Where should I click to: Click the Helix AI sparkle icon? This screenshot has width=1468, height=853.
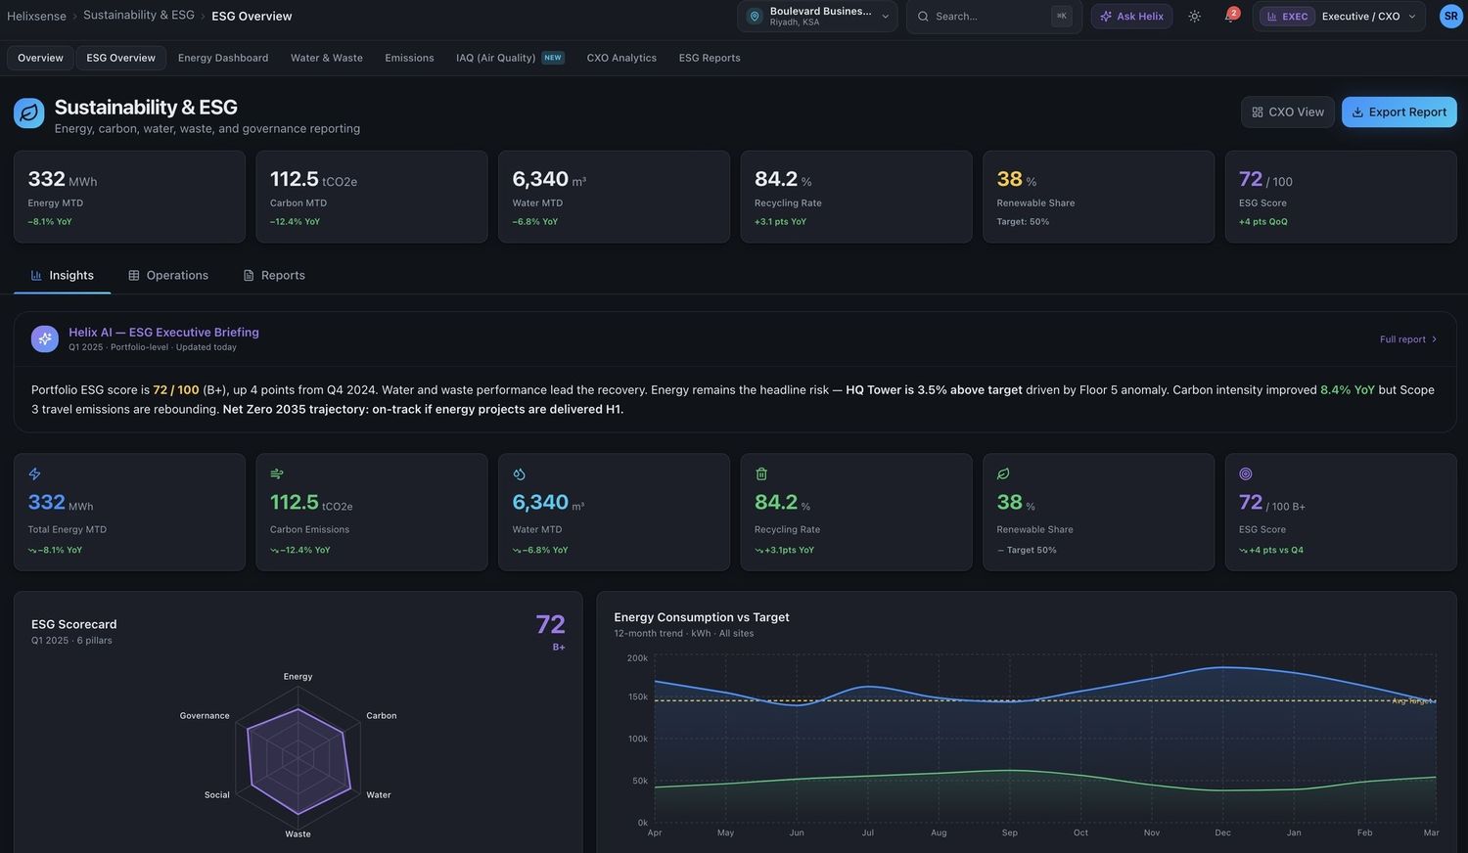(x=45, y=338)
